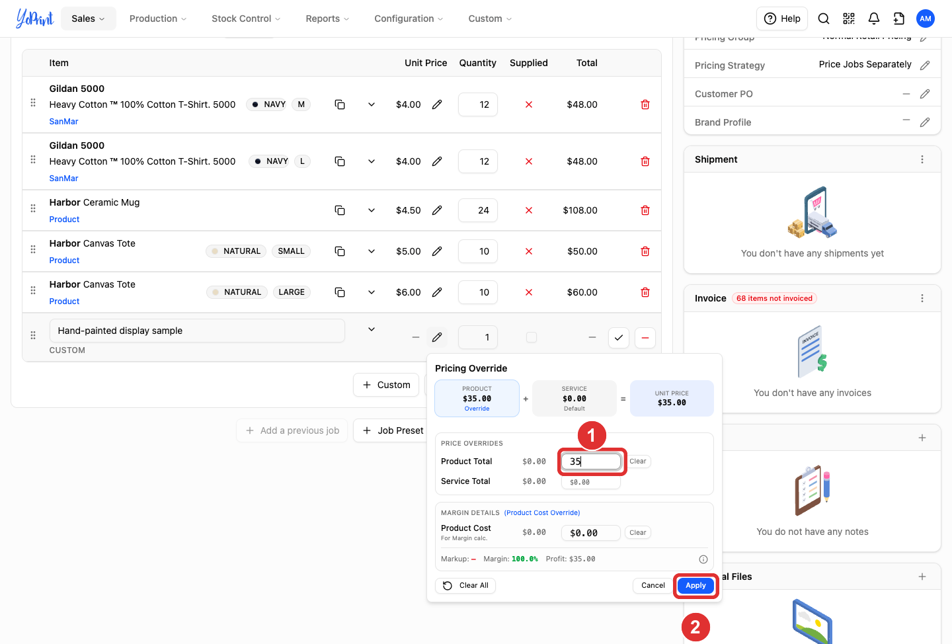Focus the Service Total override input
Image resolution: width=952 pixels, height=644 pixels.
[x=591, y=482]
